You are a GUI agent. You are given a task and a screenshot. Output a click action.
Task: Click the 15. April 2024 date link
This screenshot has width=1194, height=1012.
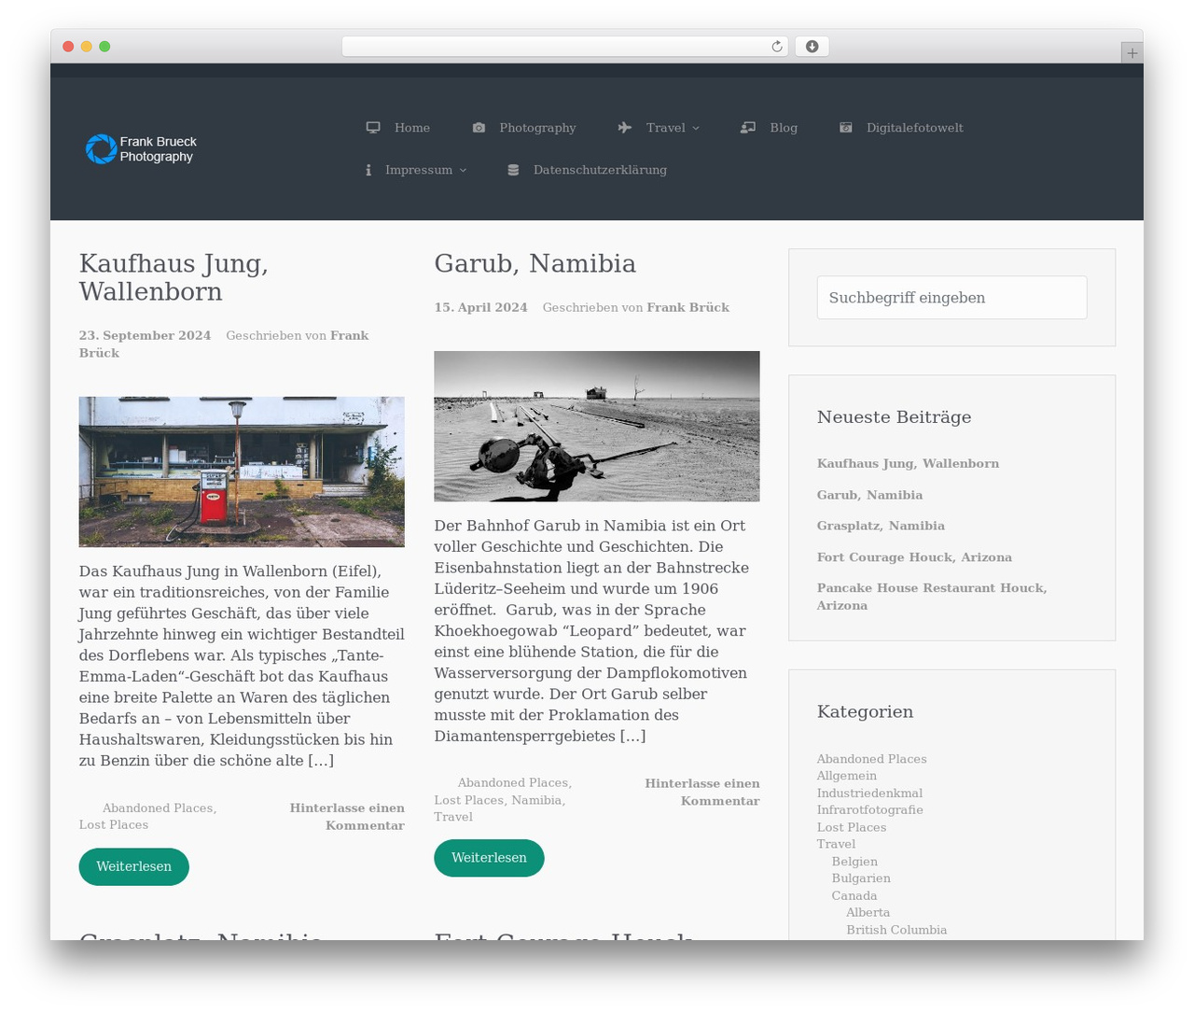coord(480,307)
